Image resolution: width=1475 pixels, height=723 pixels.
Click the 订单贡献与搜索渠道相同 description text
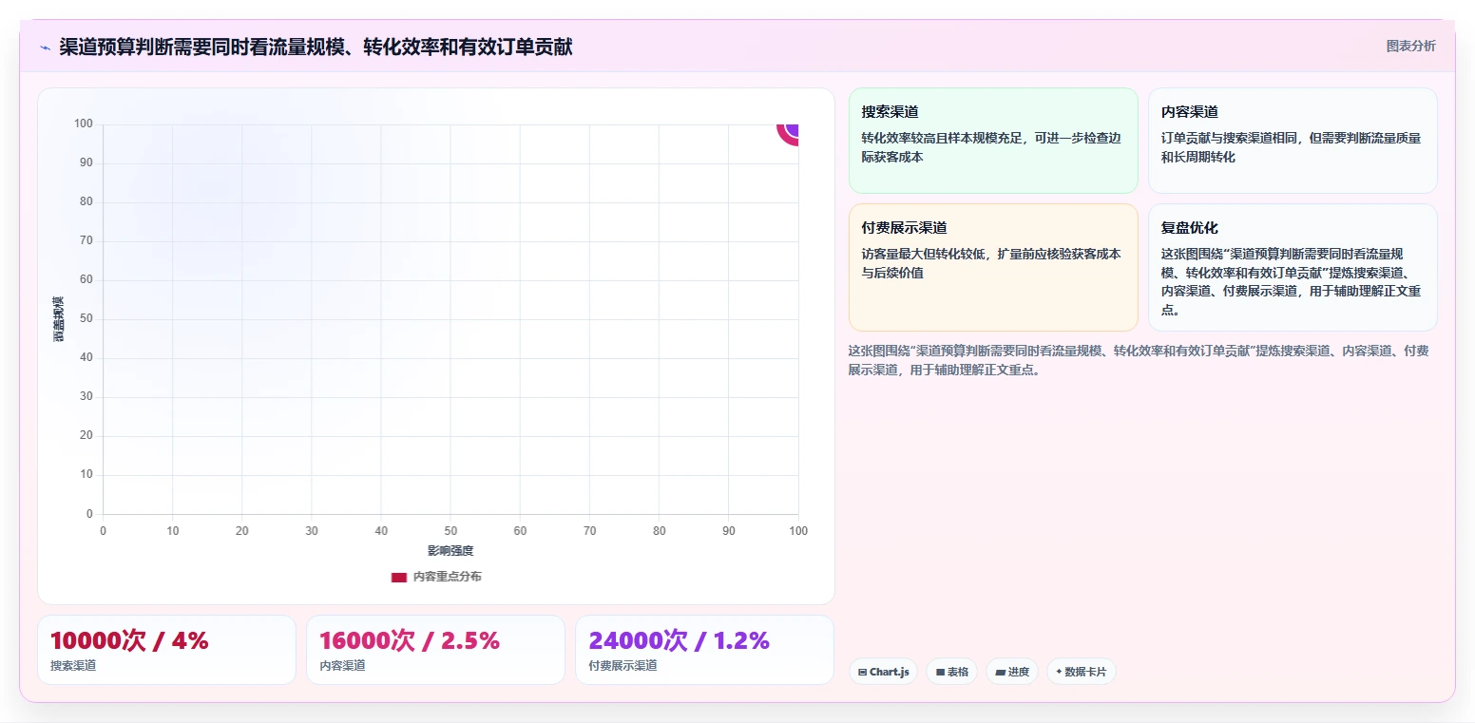click(x=1292, y=147)
